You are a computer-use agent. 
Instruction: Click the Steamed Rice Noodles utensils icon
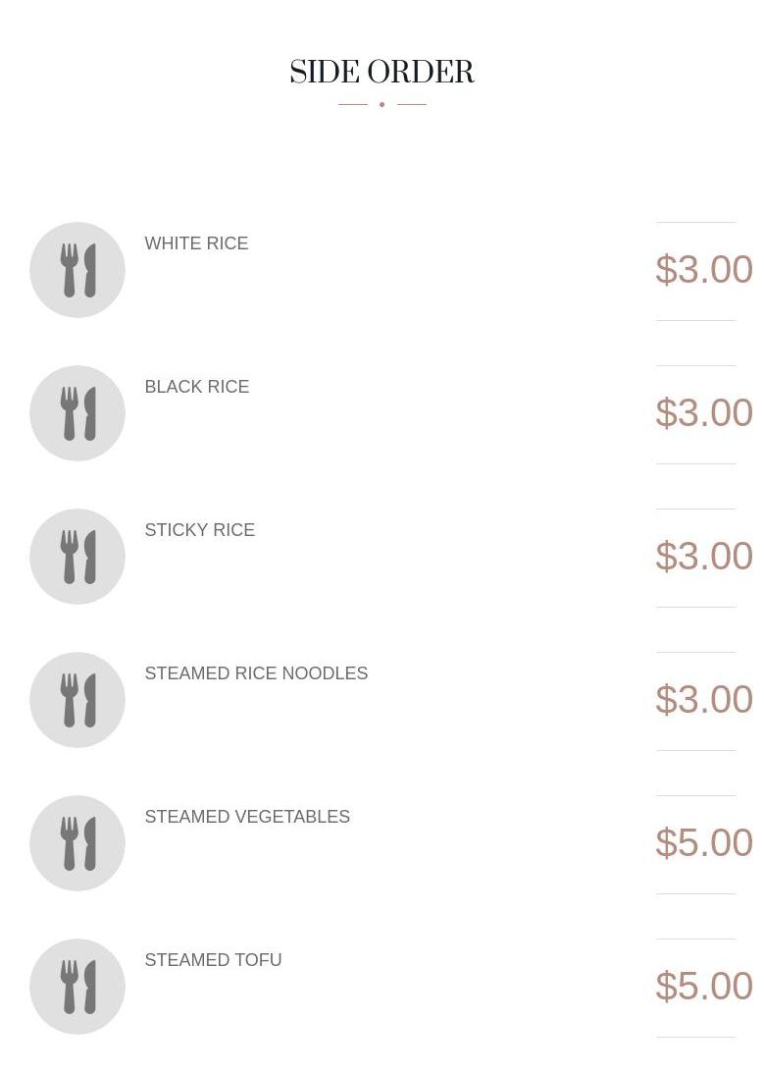(77, 700)
